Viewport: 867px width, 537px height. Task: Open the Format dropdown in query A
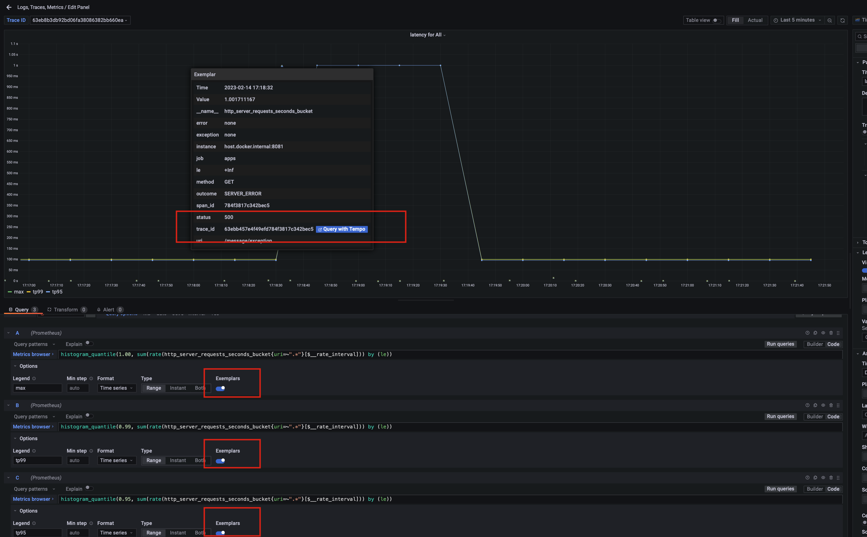[116, 388]
